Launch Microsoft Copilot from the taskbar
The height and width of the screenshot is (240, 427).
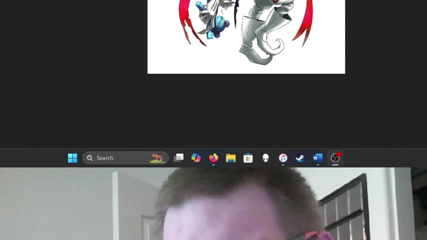point(196,158)
